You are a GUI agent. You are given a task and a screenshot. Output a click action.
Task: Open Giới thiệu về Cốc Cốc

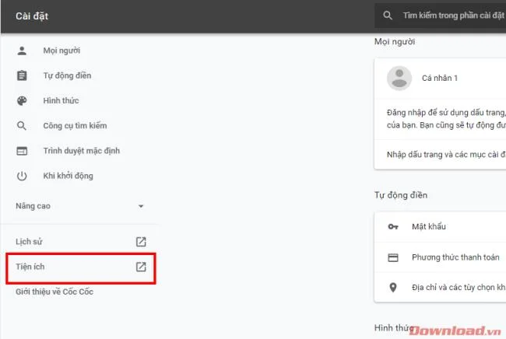(54, 292)
